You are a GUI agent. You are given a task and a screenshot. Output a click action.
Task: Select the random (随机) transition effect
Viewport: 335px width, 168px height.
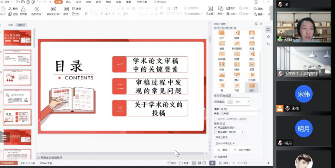click(x=251, y=87)
